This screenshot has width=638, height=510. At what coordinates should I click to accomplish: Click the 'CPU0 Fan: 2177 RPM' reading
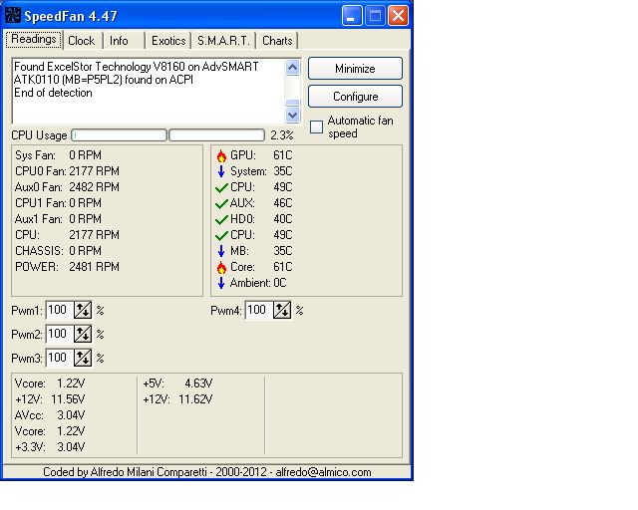(x=67, y=171)
